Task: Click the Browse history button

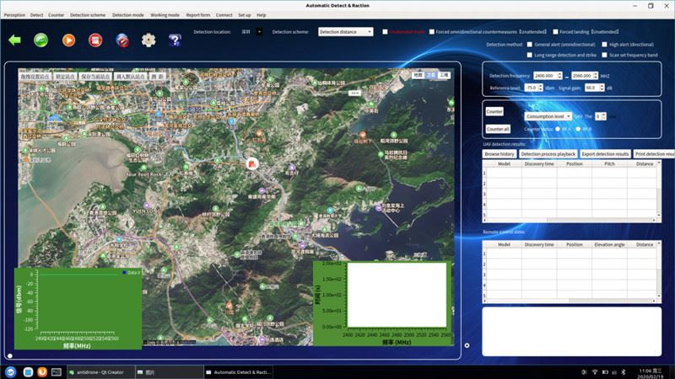Action: point(499,154)
